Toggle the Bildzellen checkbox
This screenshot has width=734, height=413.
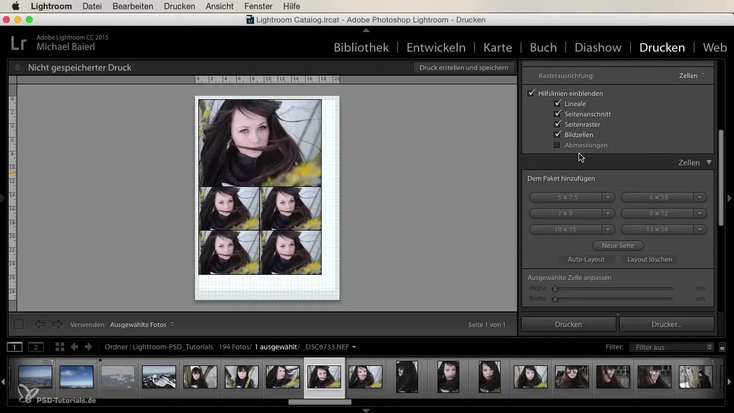557,135
